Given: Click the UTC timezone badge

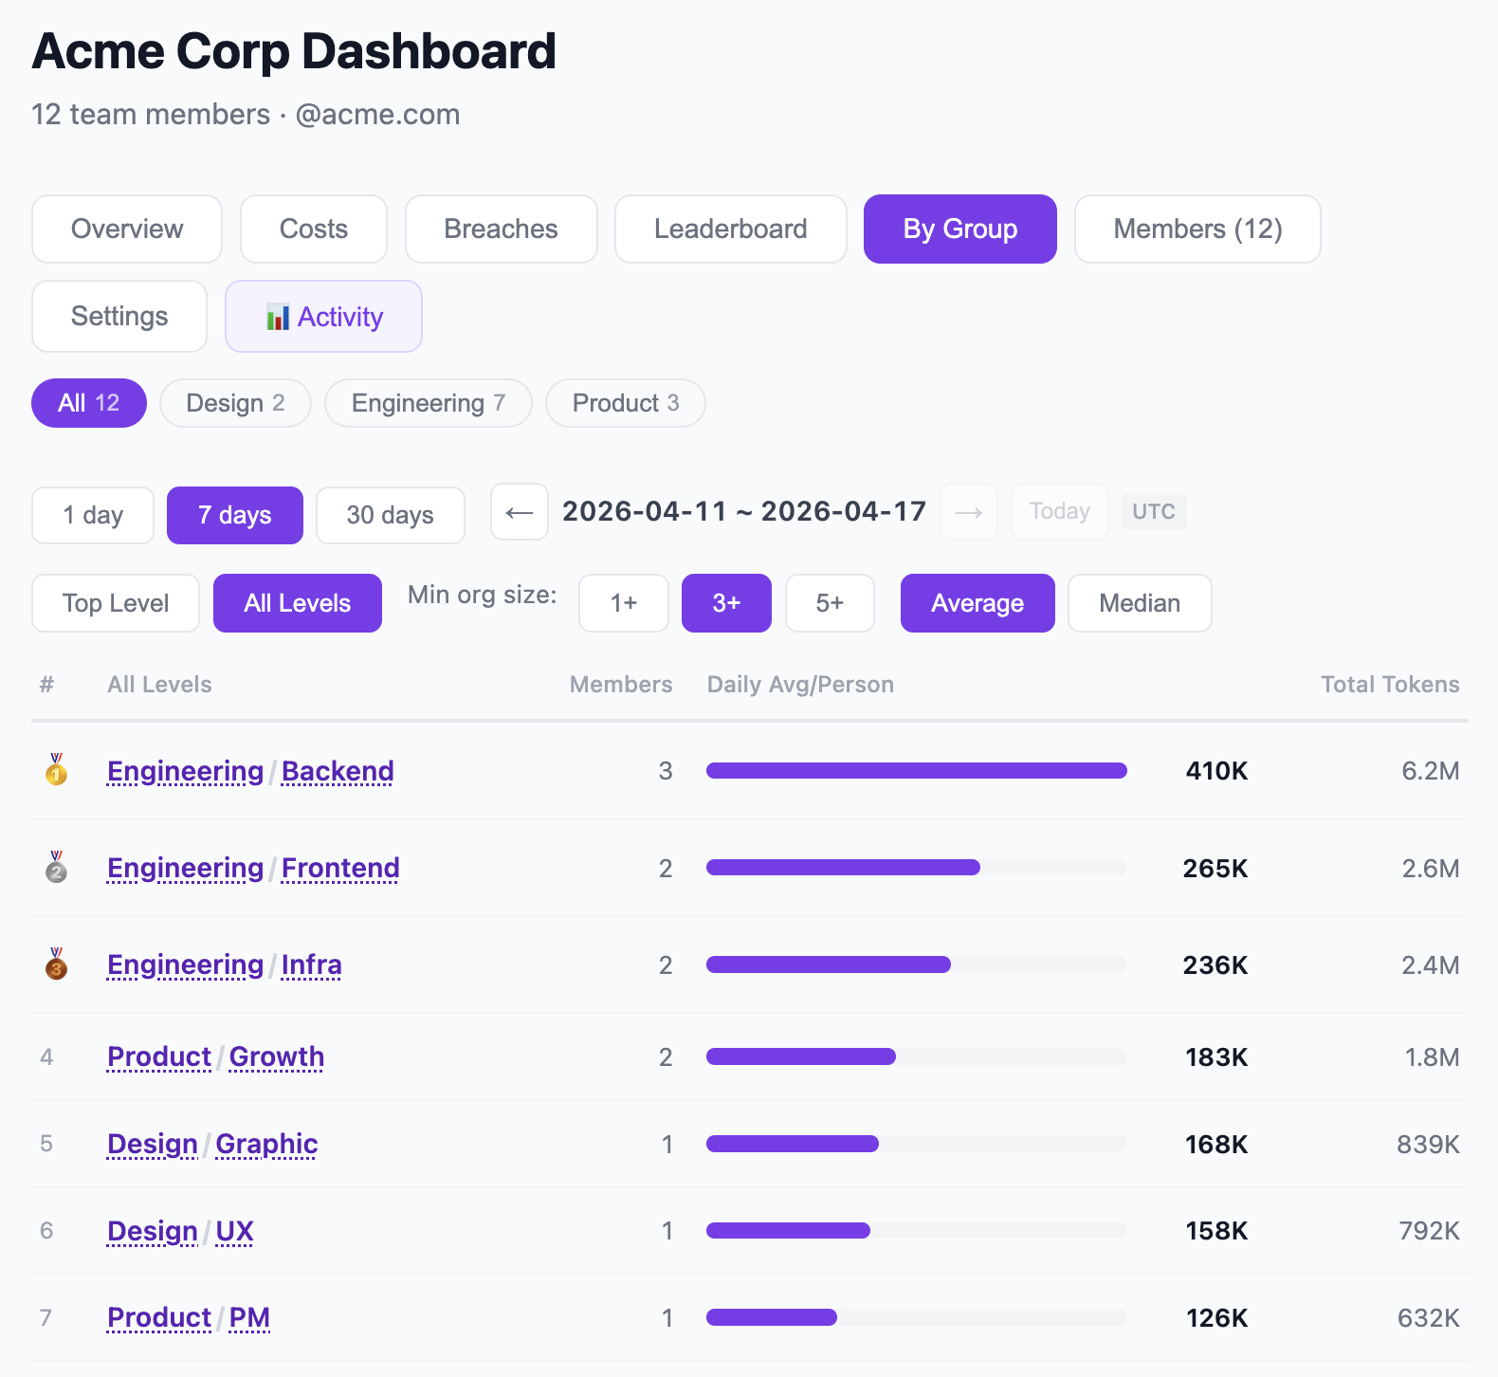Looking at the screenshot, I should pyautogui.click(x=1153, y=512).
